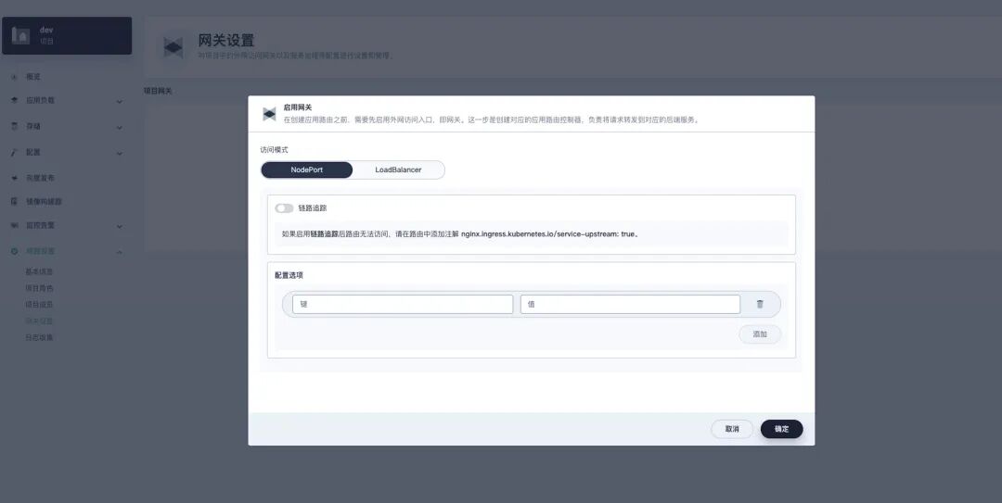Click the 网关设置 page title
This screenshot has width=1002, height=503.
[226, 40]
